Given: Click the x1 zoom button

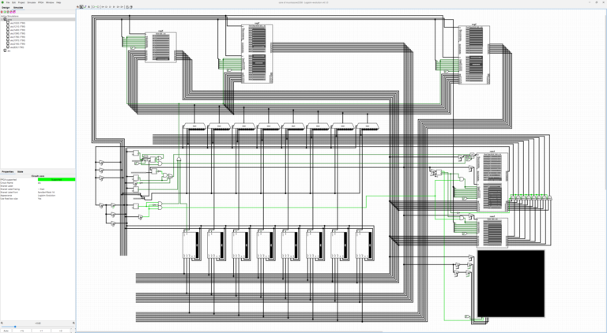Looking at the screenshot, I should [x=41, y=331].
